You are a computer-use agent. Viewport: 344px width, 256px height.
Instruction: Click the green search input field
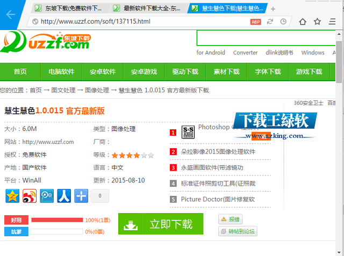pos(266,38)
